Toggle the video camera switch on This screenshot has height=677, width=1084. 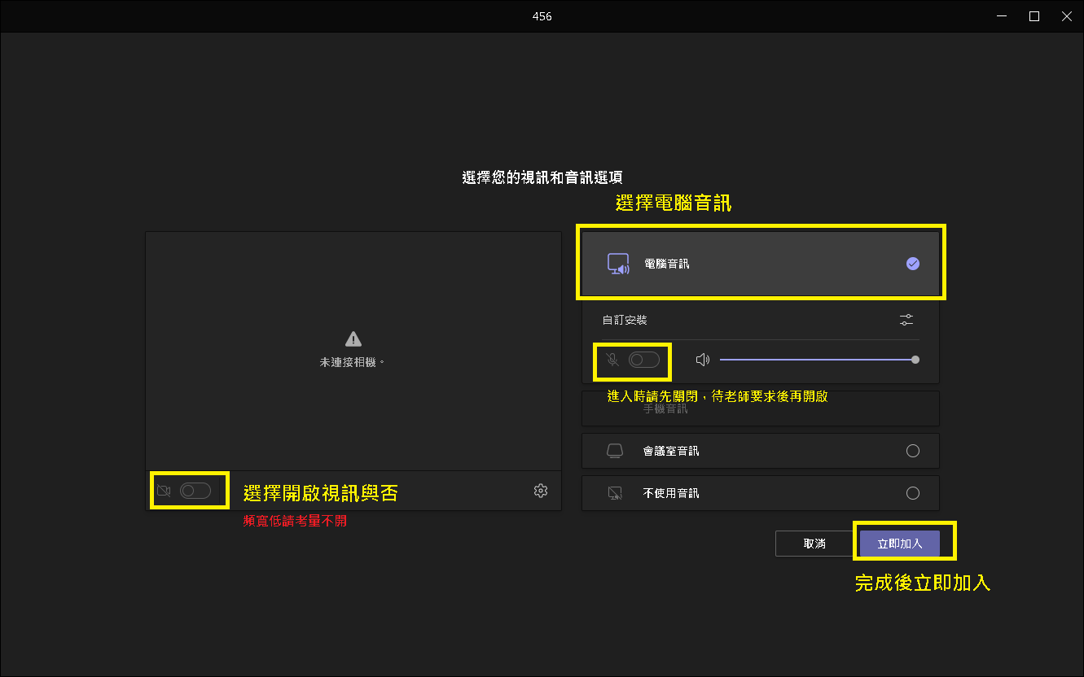195,491
